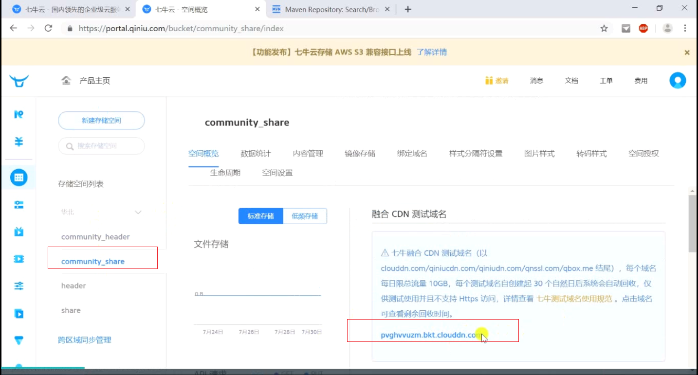Open 工单 in top navigation
The width and height of the screenshot is (698, 375).
[x=606, y=81]
